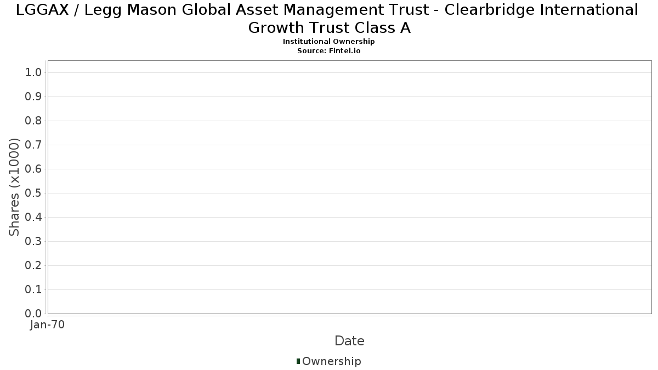
Task: Select the 0.4 y-axis tick label
Action: point(34,218)
